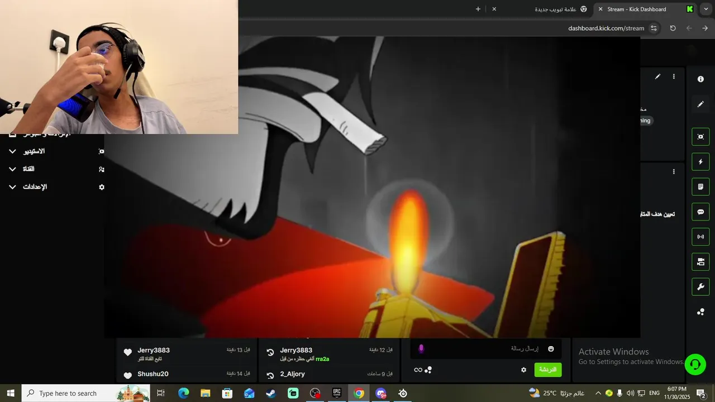Click the stream preview video
Screen dimensions: 715x402
point(372,187)
